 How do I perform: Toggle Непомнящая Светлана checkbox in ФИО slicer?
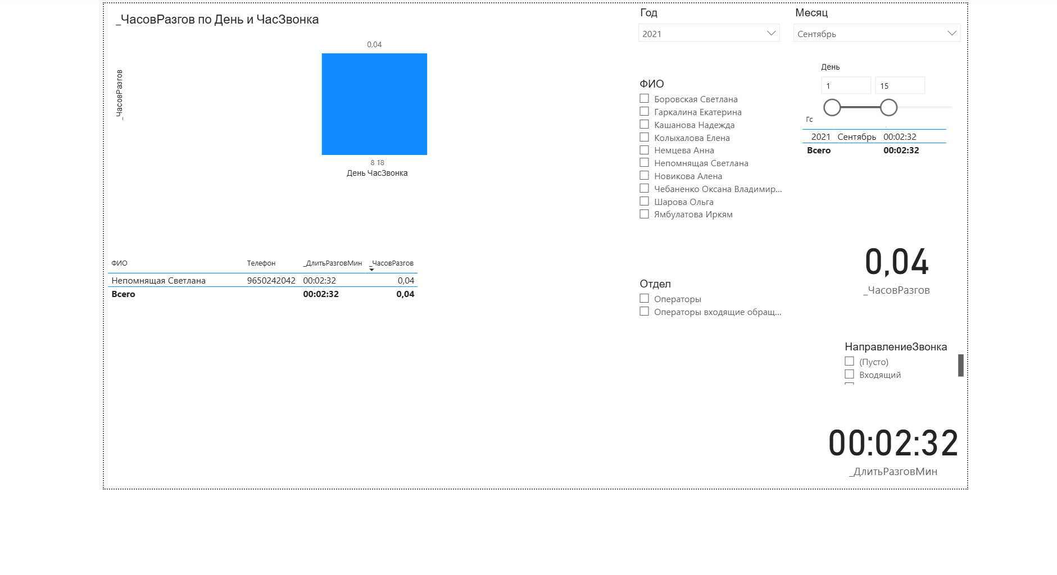click(645, 163)
